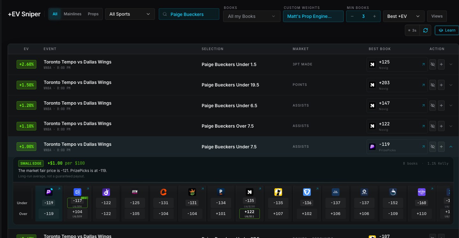This screenshot has height=238, width=459.
Task: Open external link arrow for +125 Novig
Action: (x=423, y=64)
